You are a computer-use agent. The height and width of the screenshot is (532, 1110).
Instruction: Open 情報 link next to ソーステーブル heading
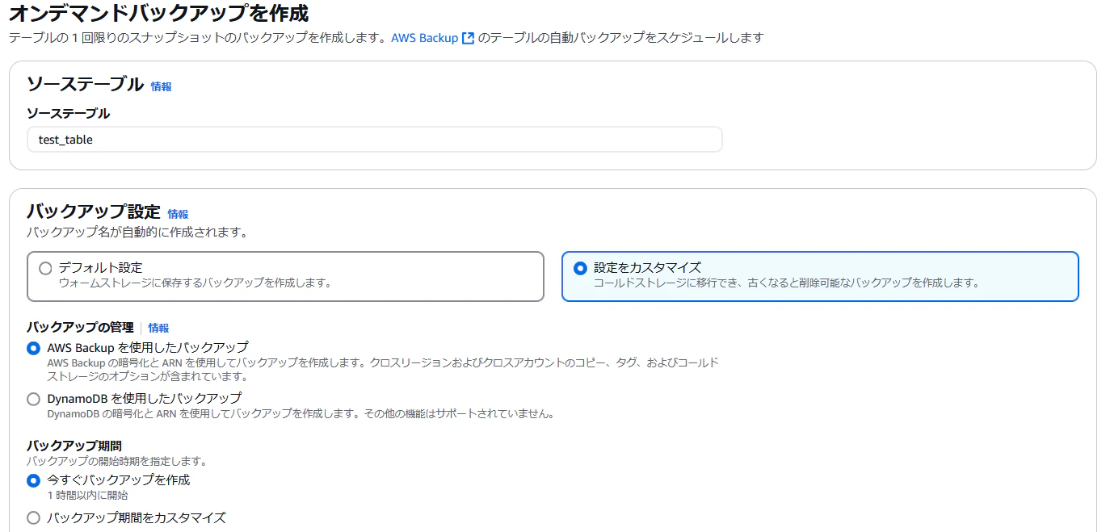[x=162, y=86]
